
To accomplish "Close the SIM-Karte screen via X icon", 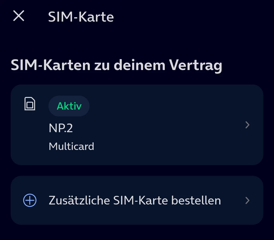I will pos(19,16).
